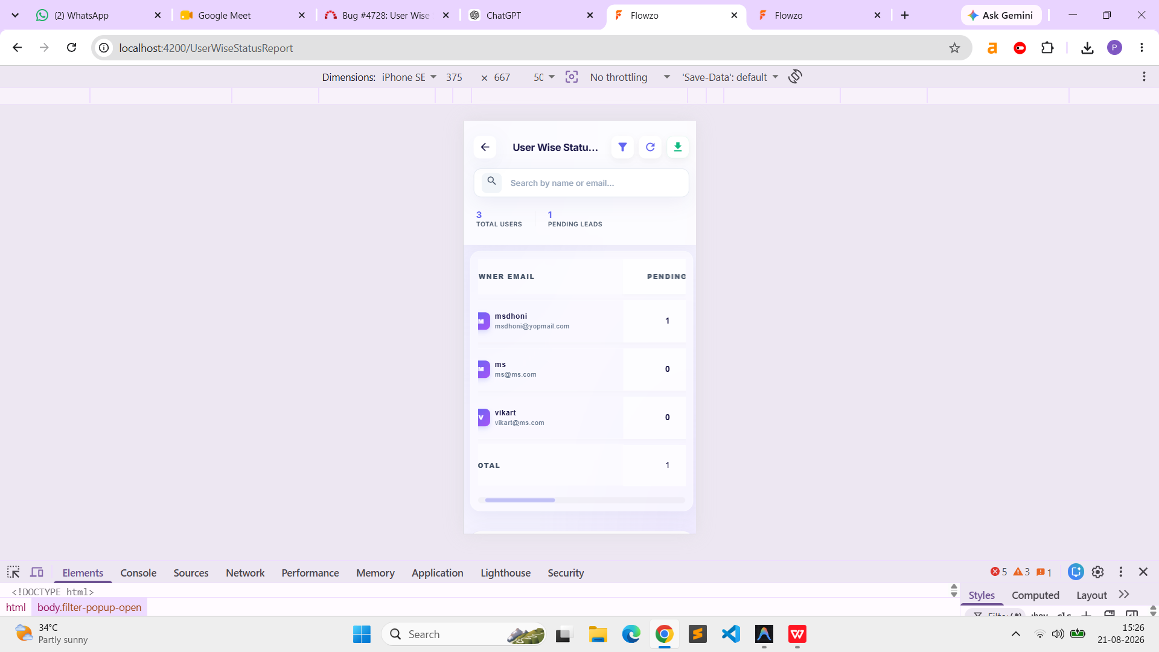
Task: Select the Layout styles tab
Action: click(x=1091, y=595)
